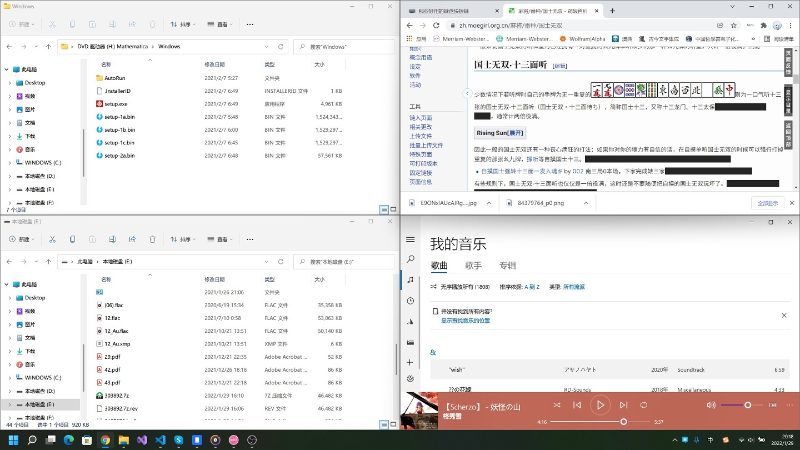Open Chrome extensions puzzle icon
This screenshot has height=450, width=800.
(x=763, y=26)
